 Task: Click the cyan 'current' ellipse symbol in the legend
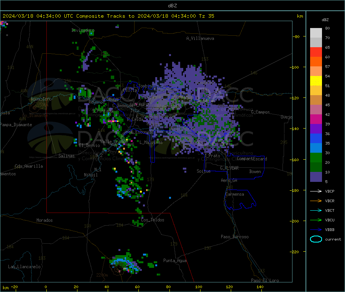click(x=316, y=239)
